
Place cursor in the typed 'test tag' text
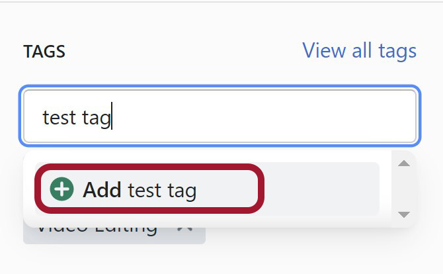pos(77,117)
